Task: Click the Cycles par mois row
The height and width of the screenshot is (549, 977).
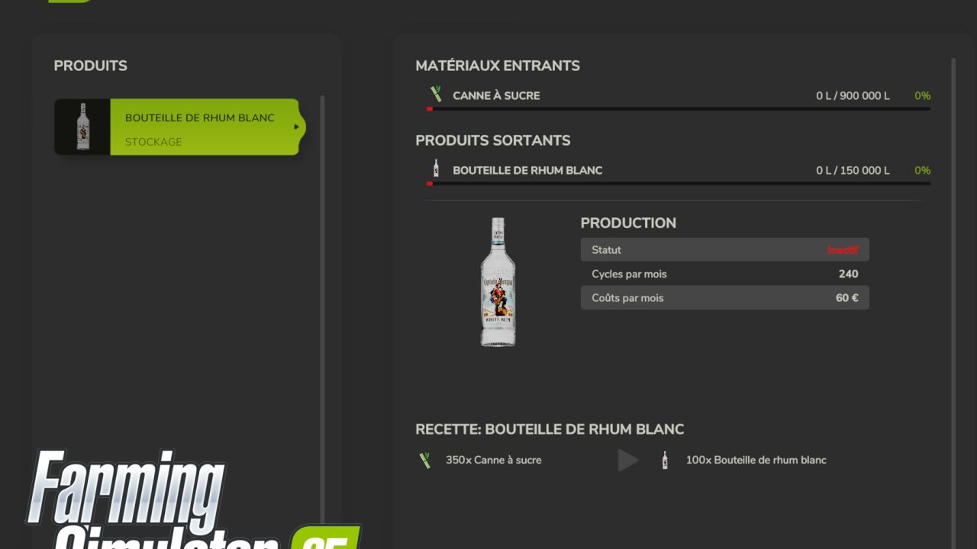Action: [724, 274]
